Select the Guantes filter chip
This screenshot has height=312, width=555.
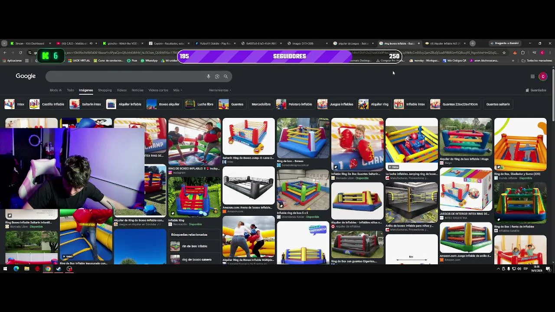[x=232, y=104]
